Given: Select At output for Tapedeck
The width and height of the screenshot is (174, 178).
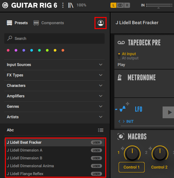Looking at the screenshot, I should (x=130, y=58).
